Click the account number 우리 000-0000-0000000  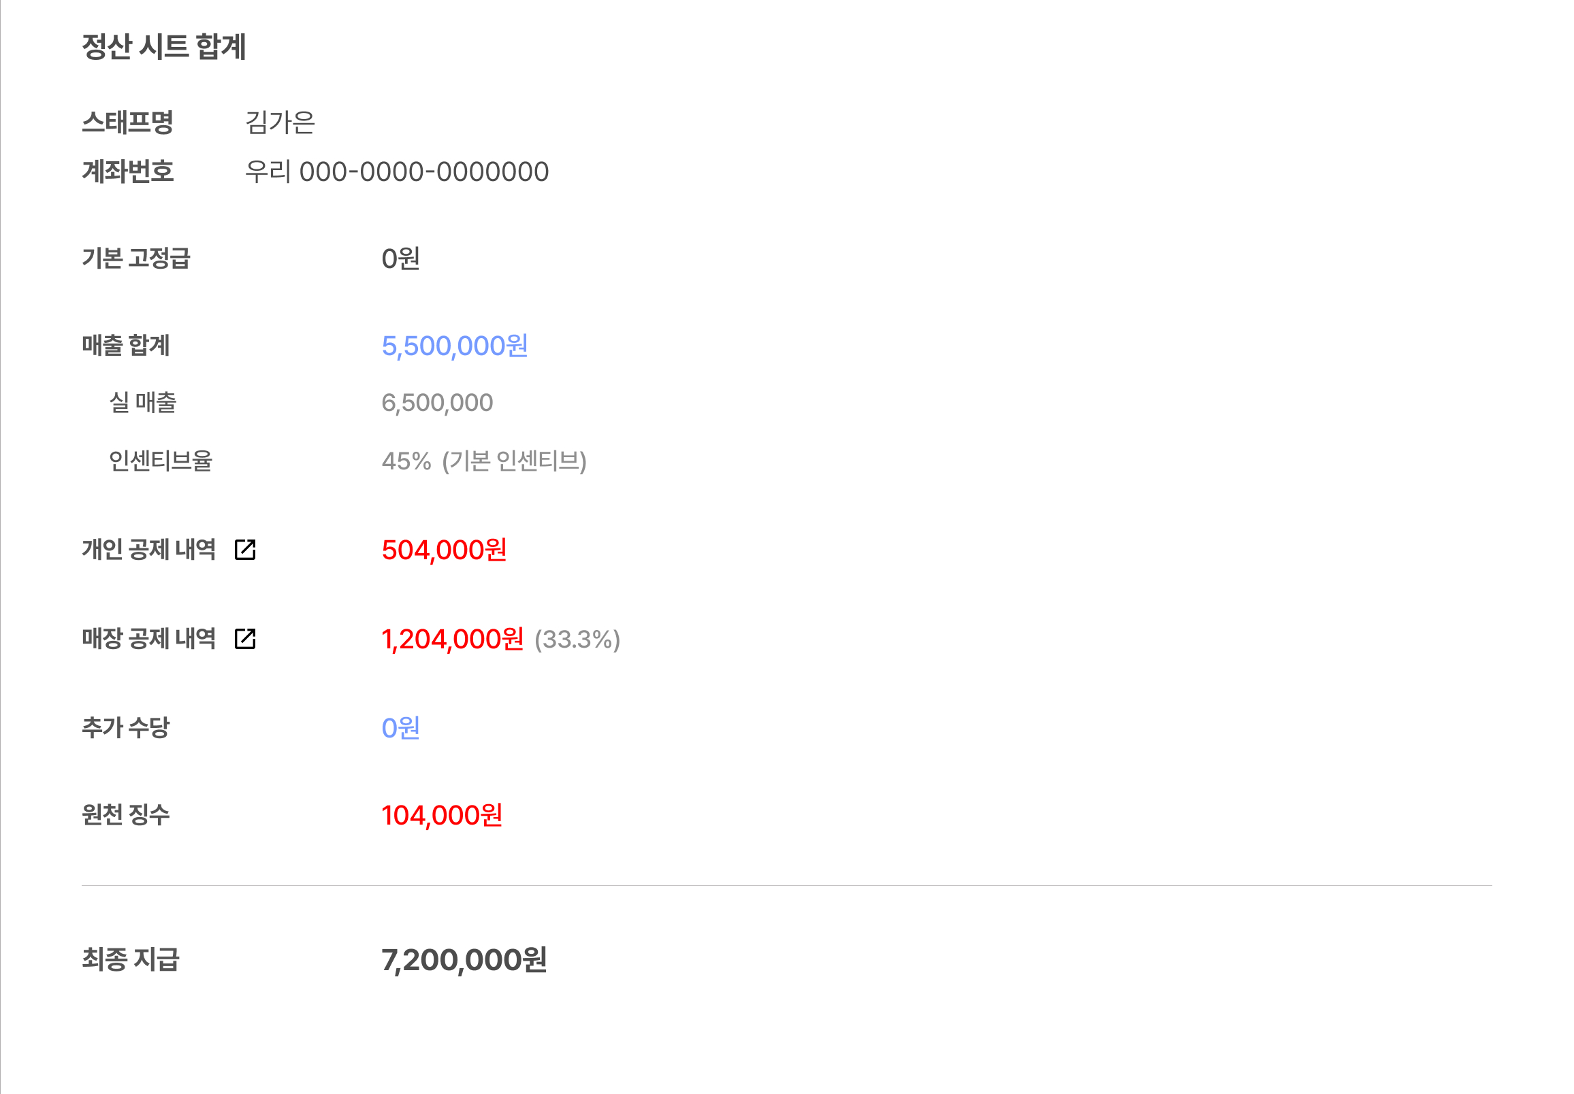click(x=397, y=171)
